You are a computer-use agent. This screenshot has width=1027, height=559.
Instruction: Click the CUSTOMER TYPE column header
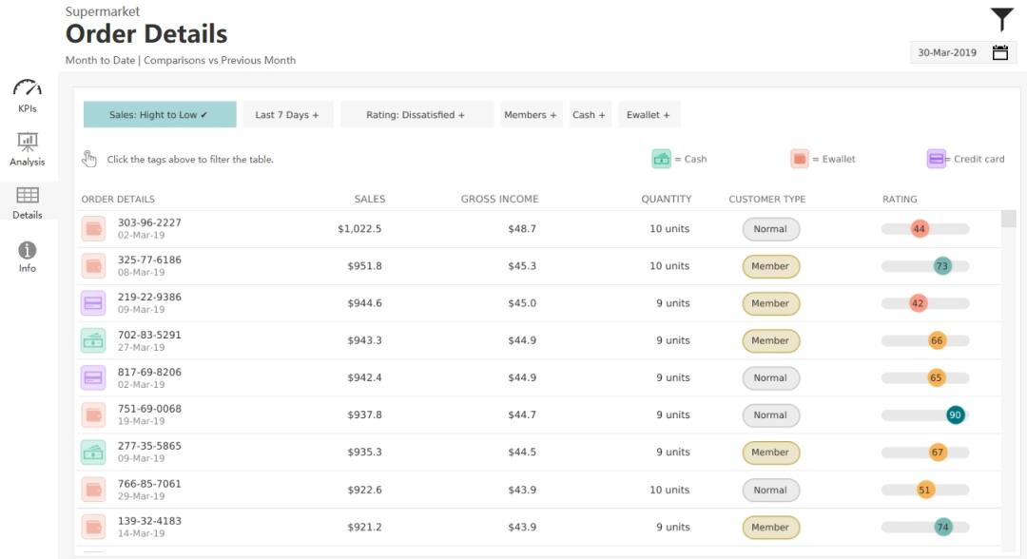(767, 199)
